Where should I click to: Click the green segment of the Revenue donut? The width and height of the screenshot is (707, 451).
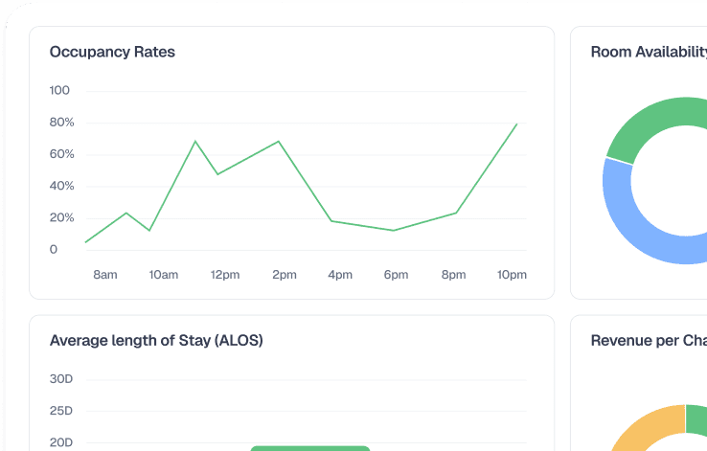697,419
